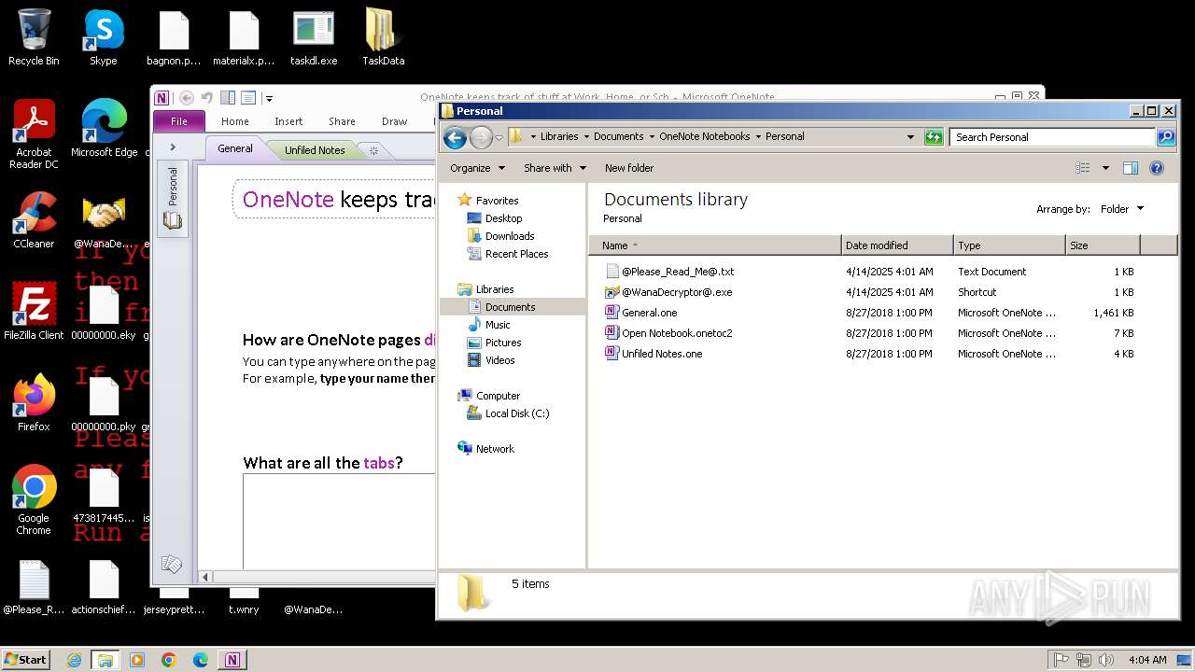Open the File tab in OneNote
Viewport: 1195px width, 672px height.
click(x=179, y=121)
